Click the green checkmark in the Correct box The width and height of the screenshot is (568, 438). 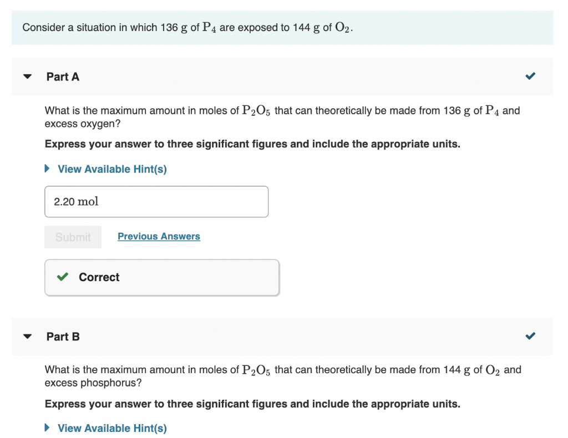click(62, 277)
